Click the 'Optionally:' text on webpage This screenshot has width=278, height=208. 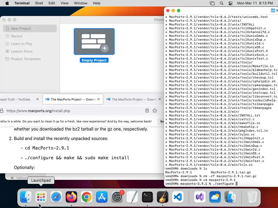coord(24,167)
